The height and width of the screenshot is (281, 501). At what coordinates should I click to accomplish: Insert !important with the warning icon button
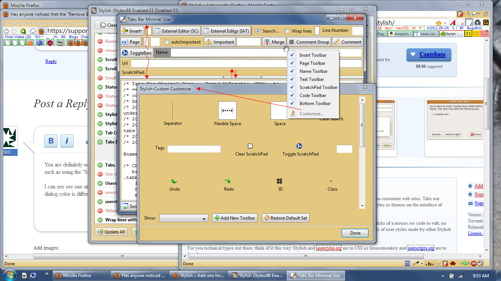[x=219, y=42]
